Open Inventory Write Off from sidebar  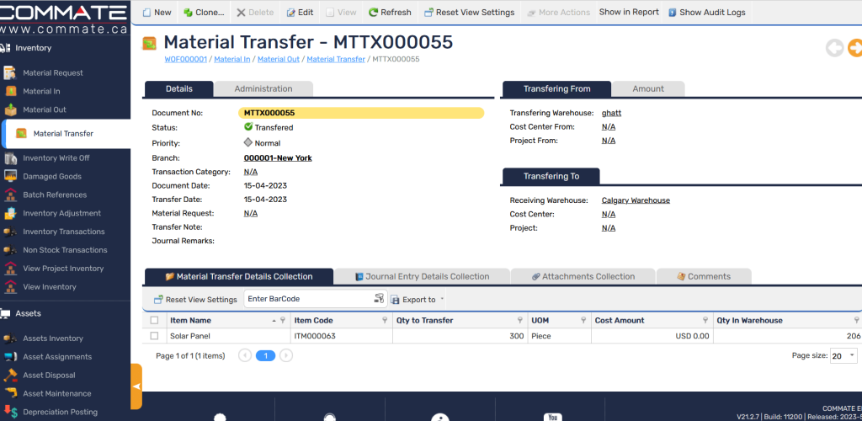click(56, 157)
